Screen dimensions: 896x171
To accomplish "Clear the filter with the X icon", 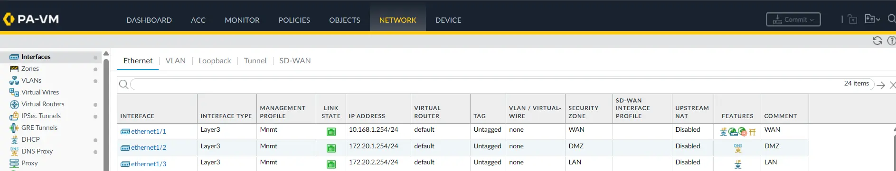I will pos(893,85).
